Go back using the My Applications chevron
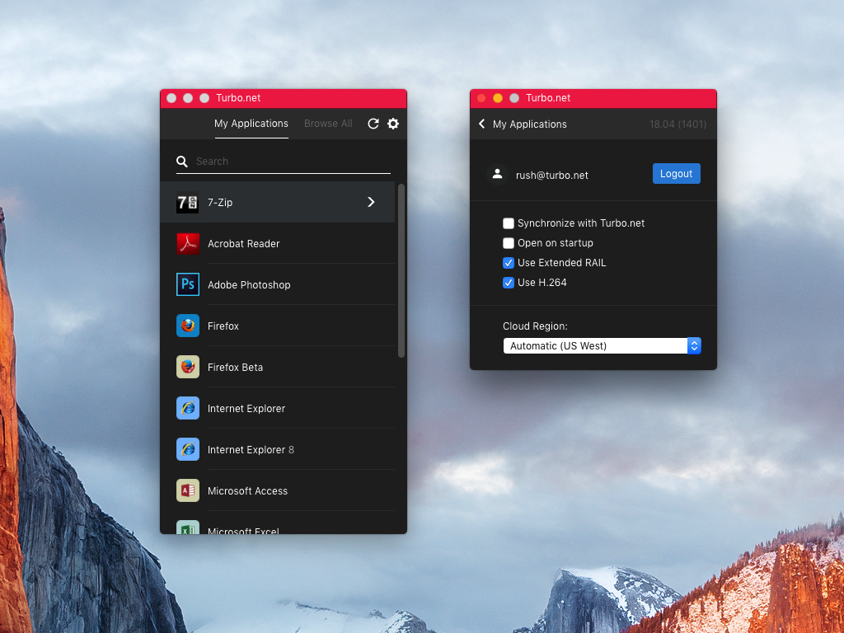 (x=481, y=124)
